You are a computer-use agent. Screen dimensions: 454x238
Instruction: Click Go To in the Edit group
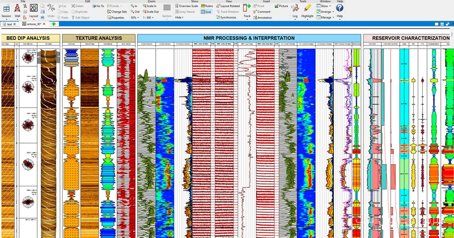[98, 6]
